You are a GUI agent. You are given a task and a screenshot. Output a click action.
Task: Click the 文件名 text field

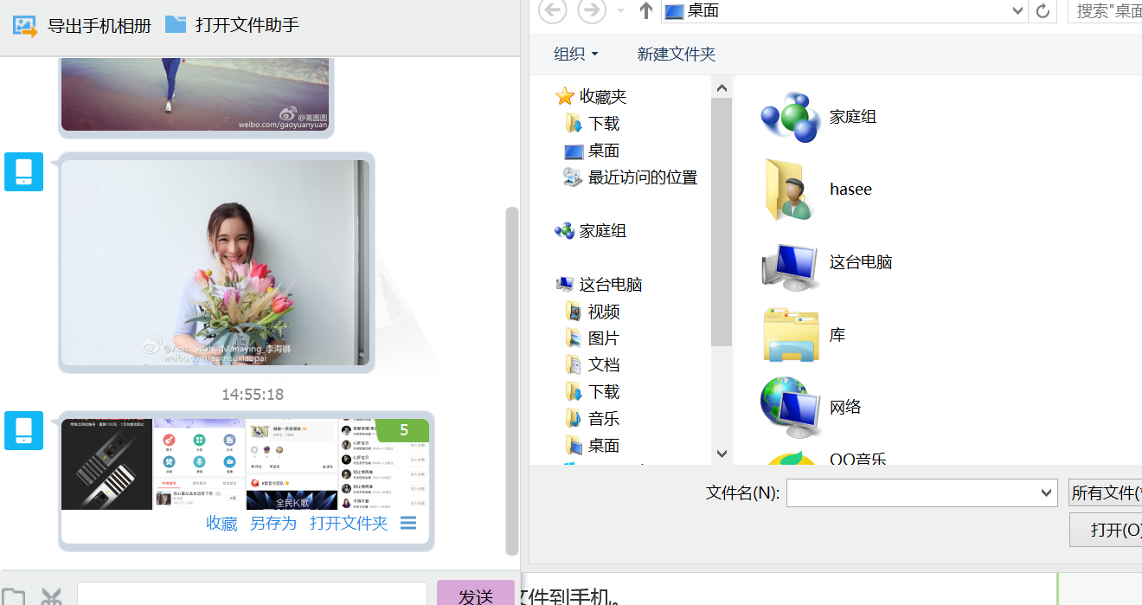(x=912, y=493)
